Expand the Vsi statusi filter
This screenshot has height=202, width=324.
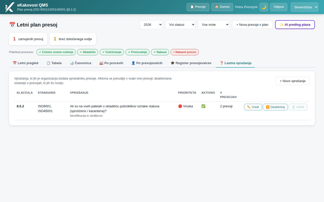[180, 25]
